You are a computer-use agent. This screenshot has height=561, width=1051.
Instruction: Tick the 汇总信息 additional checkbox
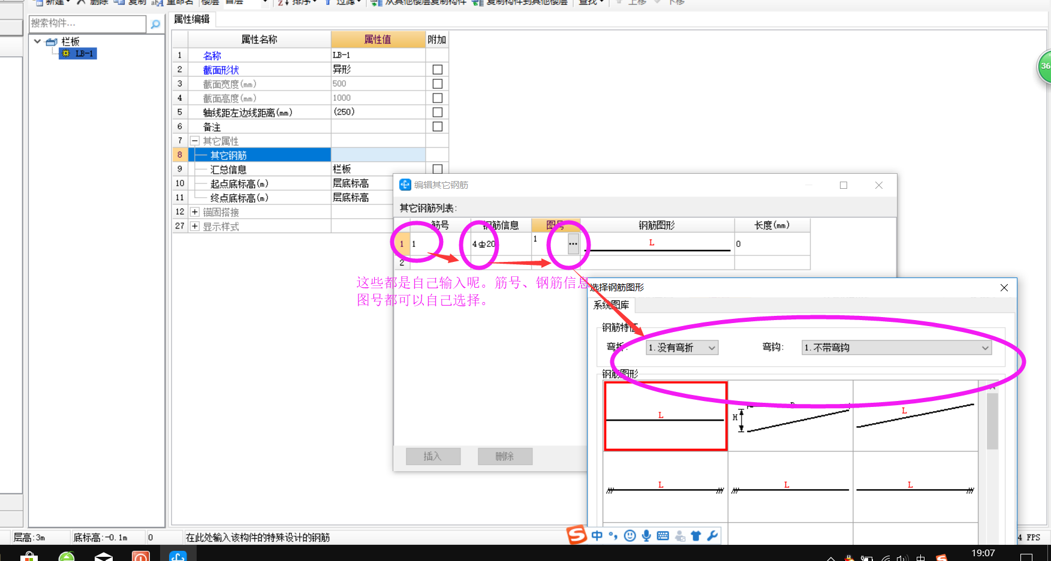[x=438, y=169]
